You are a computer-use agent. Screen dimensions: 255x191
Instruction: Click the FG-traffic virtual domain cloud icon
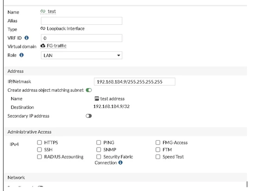pyautogui.click(x=43, y=45)
